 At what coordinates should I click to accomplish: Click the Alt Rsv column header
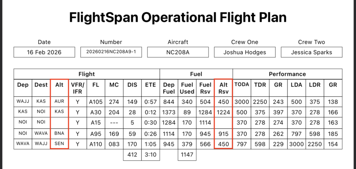(x=223, y=88)
